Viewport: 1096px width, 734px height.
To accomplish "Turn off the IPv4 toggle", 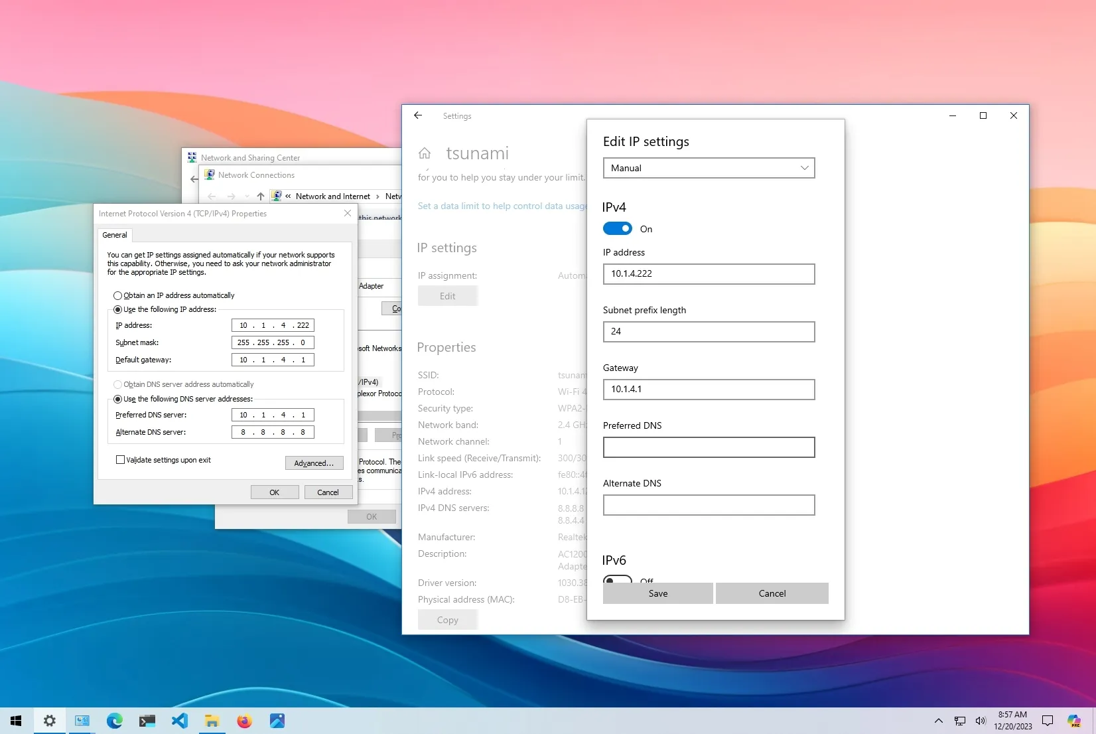I will [616, 228].
